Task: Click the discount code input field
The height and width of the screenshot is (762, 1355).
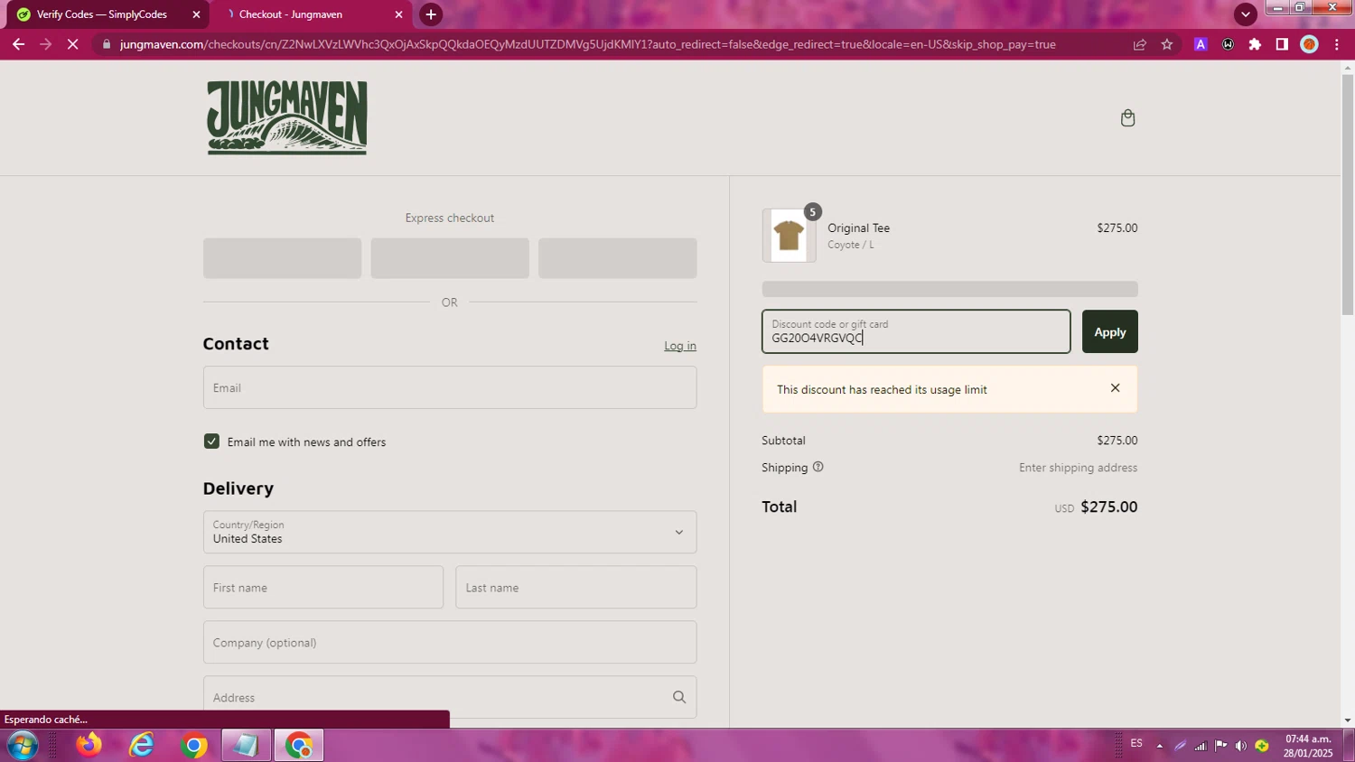Action: 916,331
